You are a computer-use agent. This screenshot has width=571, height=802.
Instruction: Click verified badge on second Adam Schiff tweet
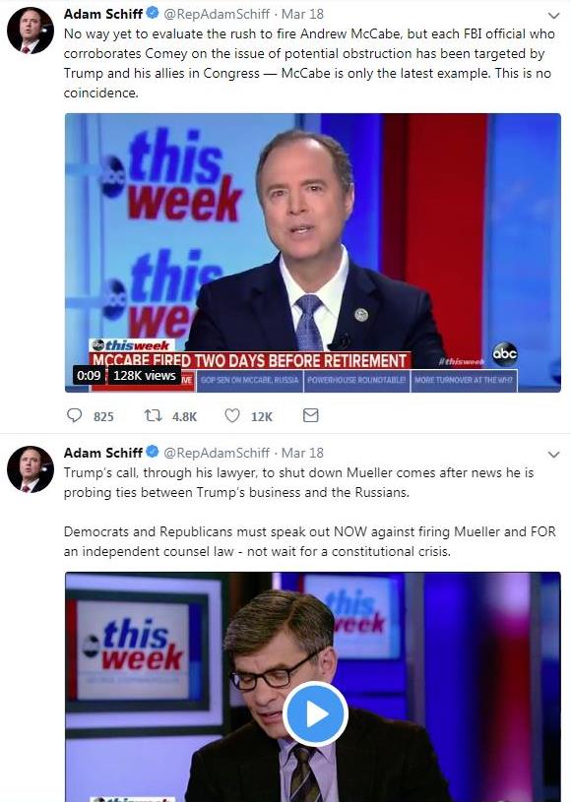tap(153, 452)
